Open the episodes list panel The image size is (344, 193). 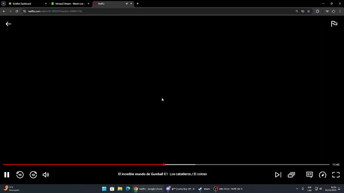tap(291, 175)
